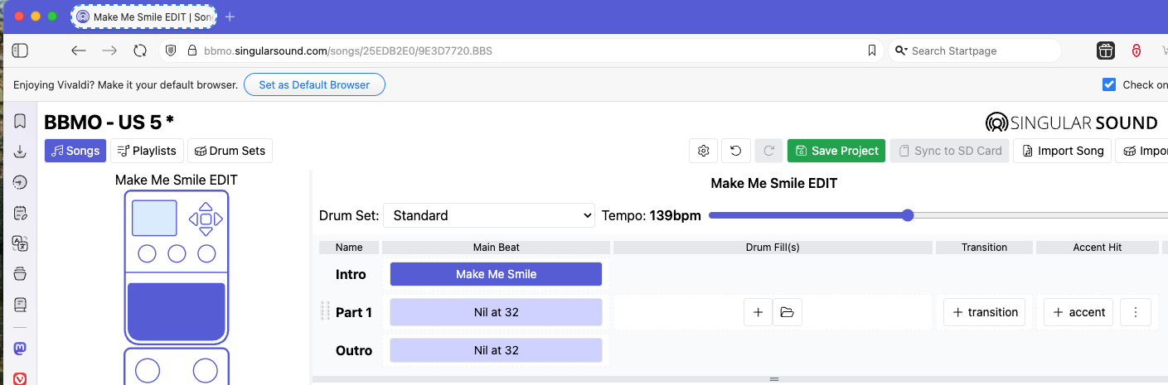The image size is (1168, 385).
Task: Open Mastodon panel in Vivaldi sidebar
Action: [20, 349]
